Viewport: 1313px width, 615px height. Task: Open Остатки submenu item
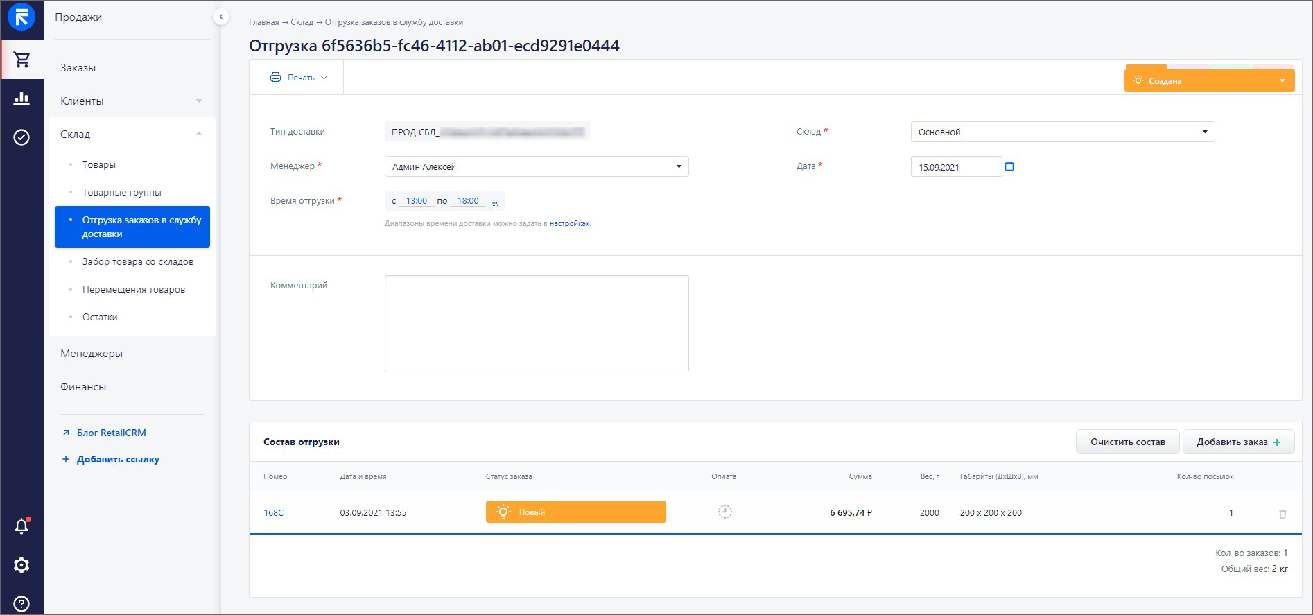(100, 317)
